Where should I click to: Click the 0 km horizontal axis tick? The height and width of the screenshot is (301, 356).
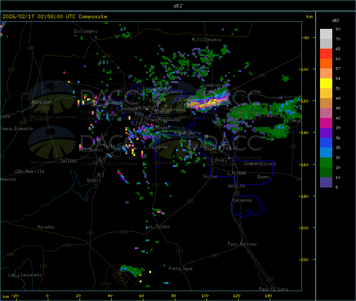[x=47, y=295]
